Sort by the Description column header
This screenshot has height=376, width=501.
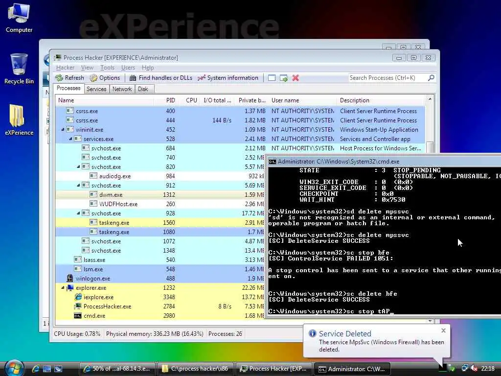click(x=381, y=100)
